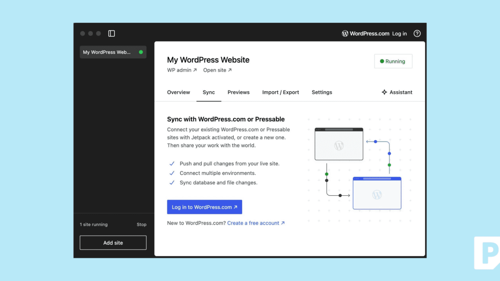Image resolution: width=500 pixels, height=281 pixels.
Task: Select the Import / Export tab
Action: point(280,92)
